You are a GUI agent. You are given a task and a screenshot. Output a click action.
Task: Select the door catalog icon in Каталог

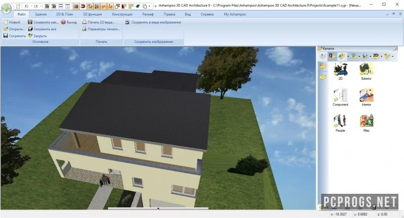click(332, 56)
